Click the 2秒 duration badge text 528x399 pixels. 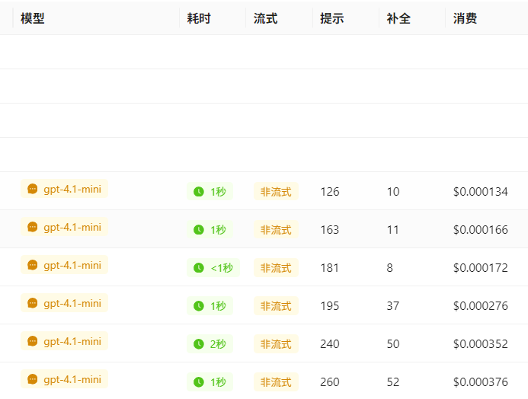click(x=218, y=344)
